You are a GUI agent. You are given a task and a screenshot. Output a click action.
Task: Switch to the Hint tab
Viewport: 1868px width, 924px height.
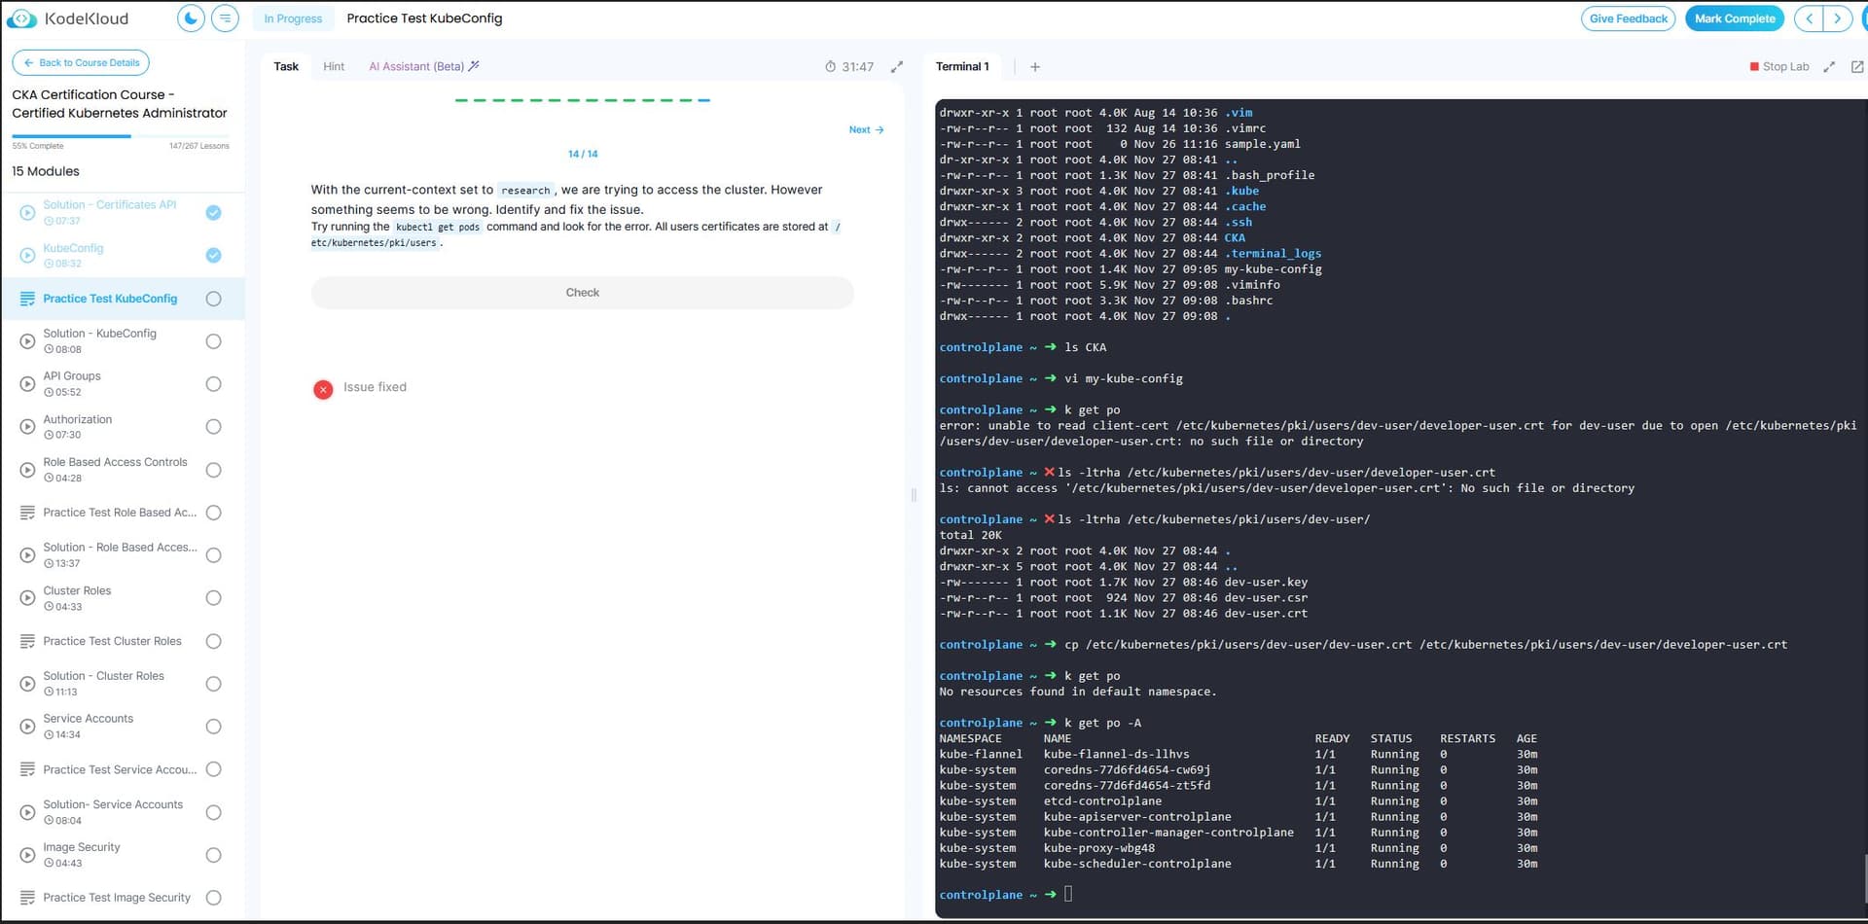click(x=334, y=67)
